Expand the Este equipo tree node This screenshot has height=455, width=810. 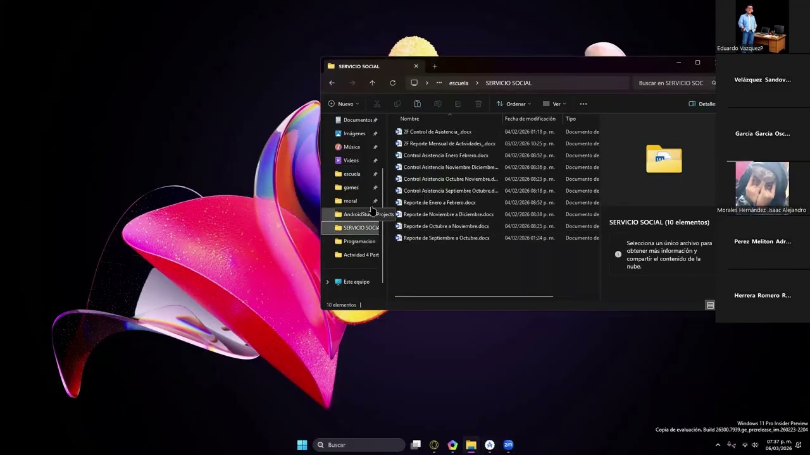tap(328, 282)
